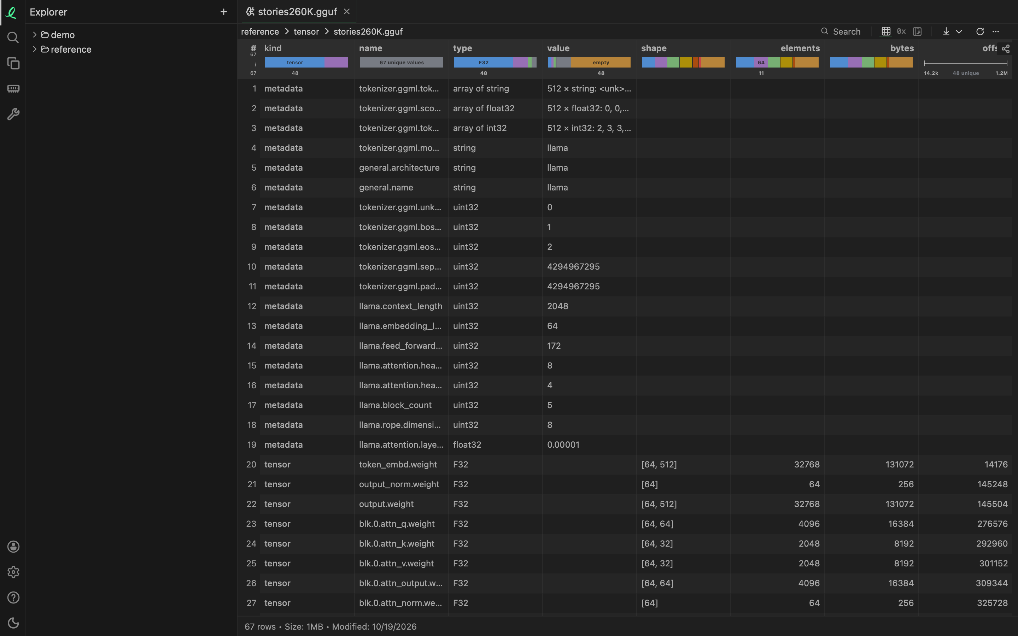Switch to table grid view
Viewport: 1018px width, 636px height.
886,31
